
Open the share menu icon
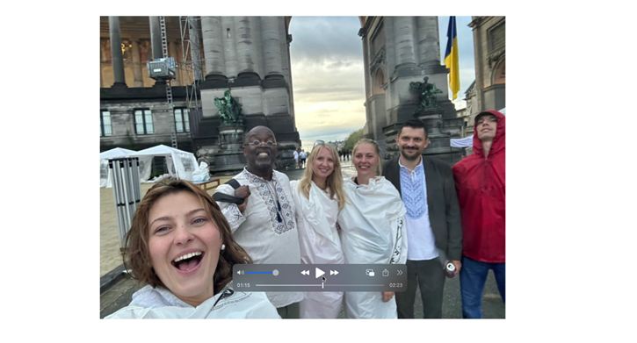tap(386, 273)
